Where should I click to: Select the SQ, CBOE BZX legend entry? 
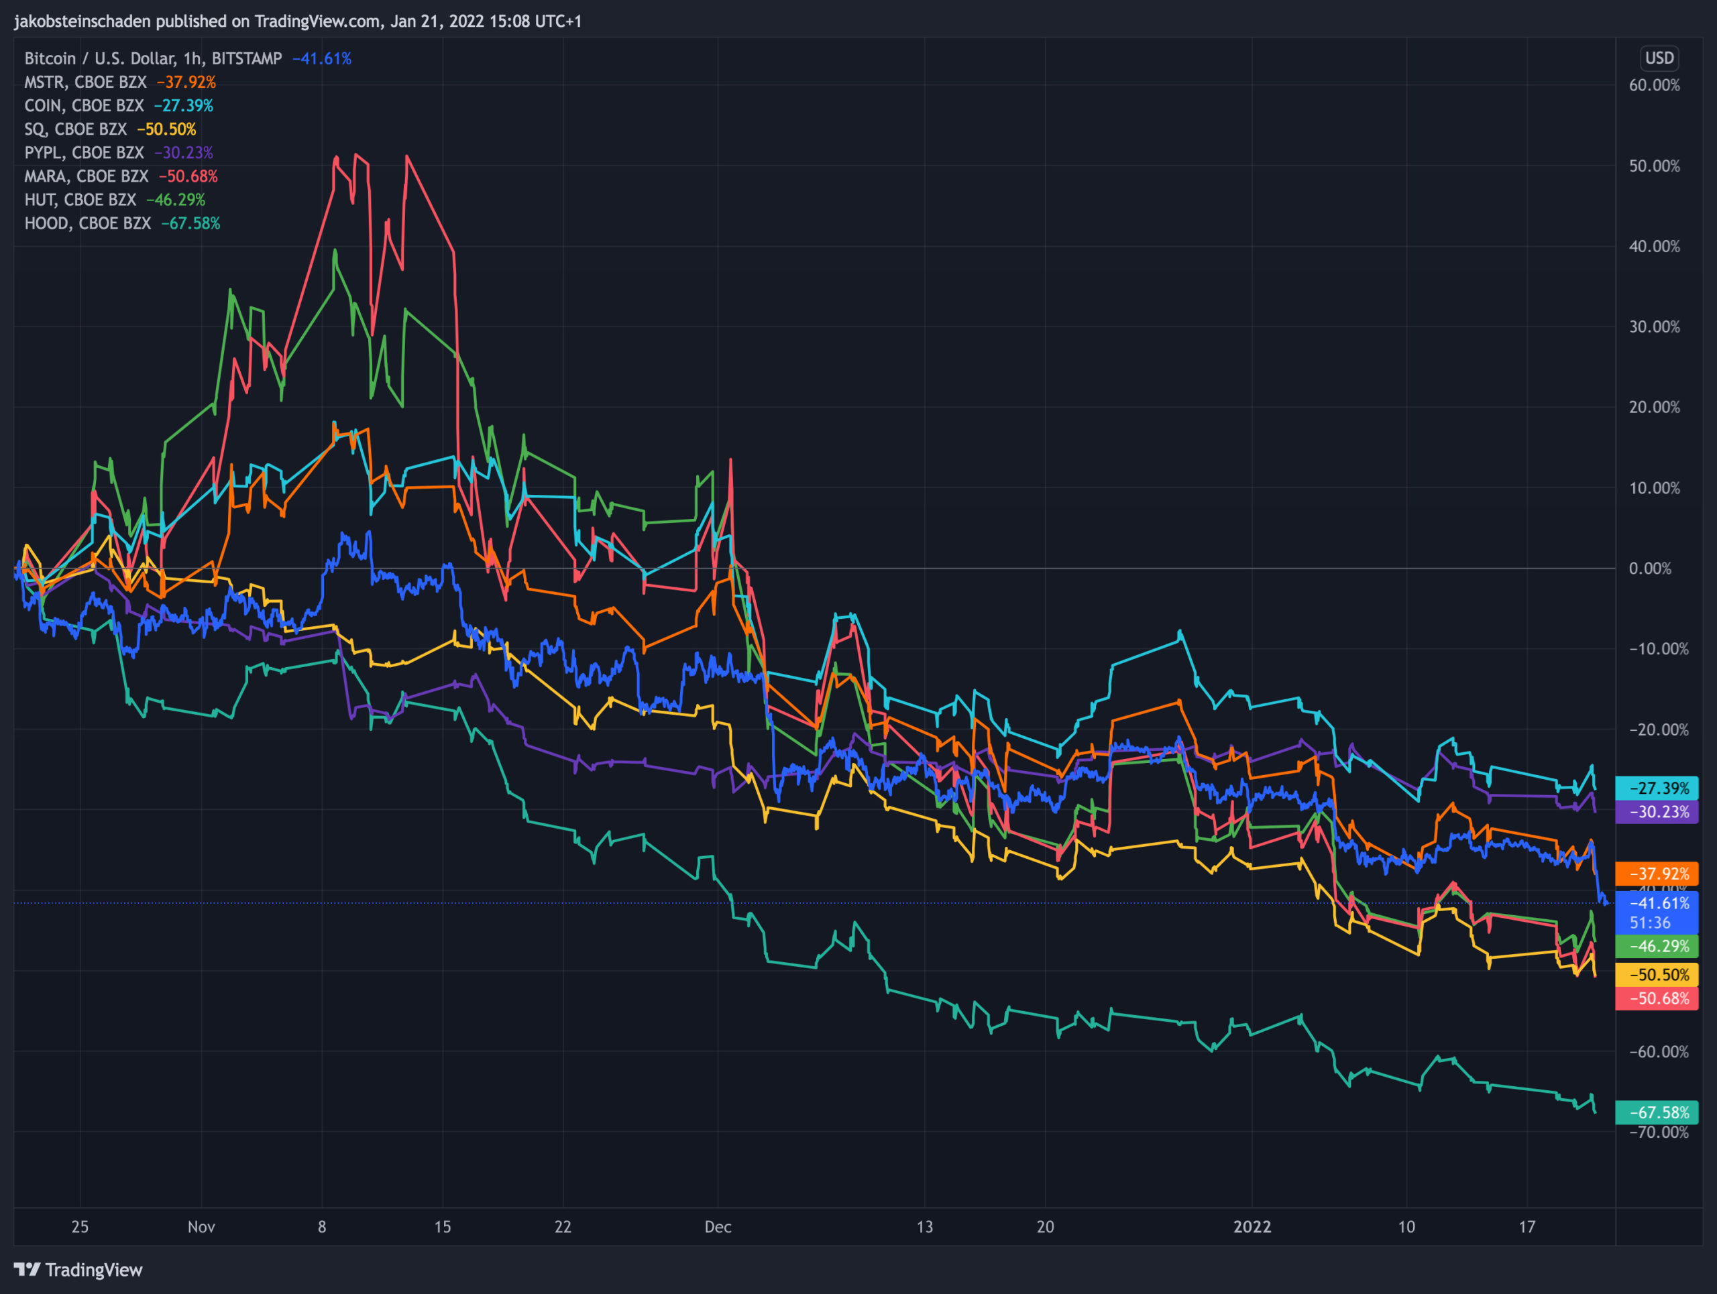click(x=110, y=129)
